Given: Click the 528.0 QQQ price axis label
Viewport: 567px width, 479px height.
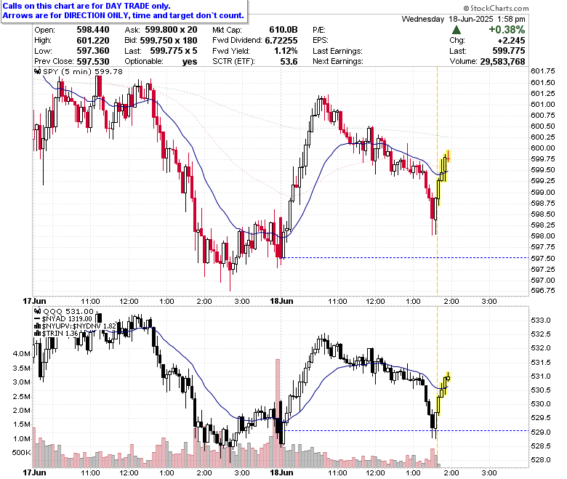Looking at the screenshot, I should click(541, 460).
